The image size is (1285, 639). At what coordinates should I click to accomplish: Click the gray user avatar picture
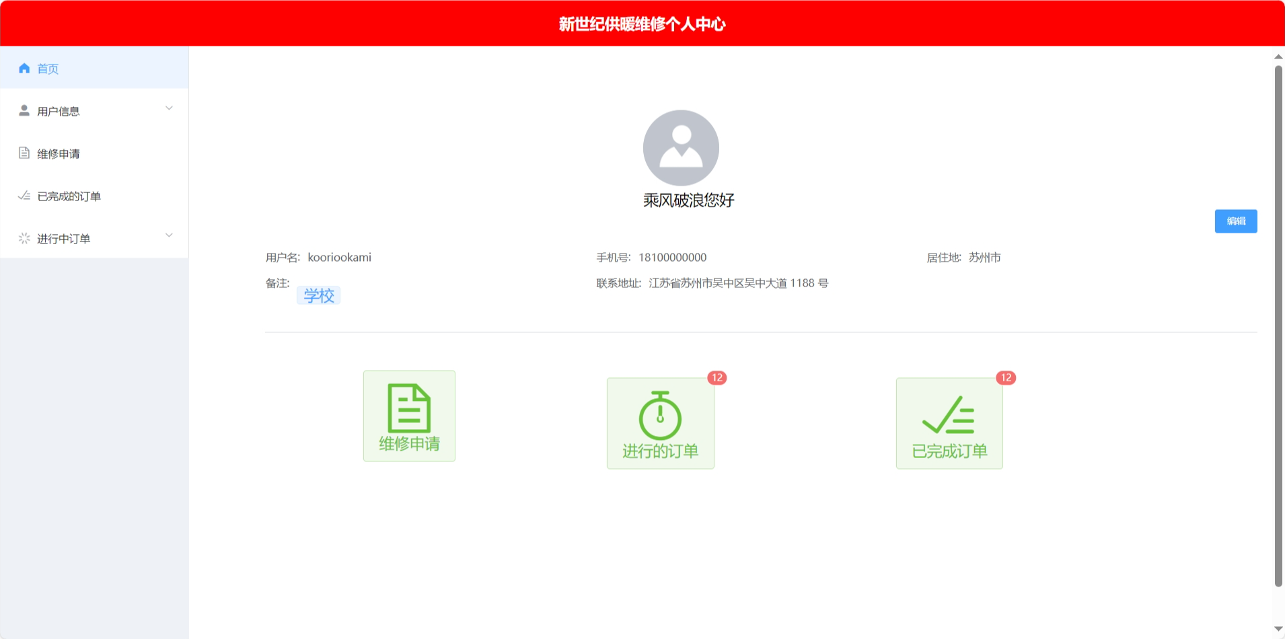(681, 148)
